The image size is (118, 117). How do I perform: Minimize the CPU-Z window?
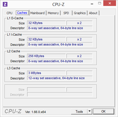point(92,4)
